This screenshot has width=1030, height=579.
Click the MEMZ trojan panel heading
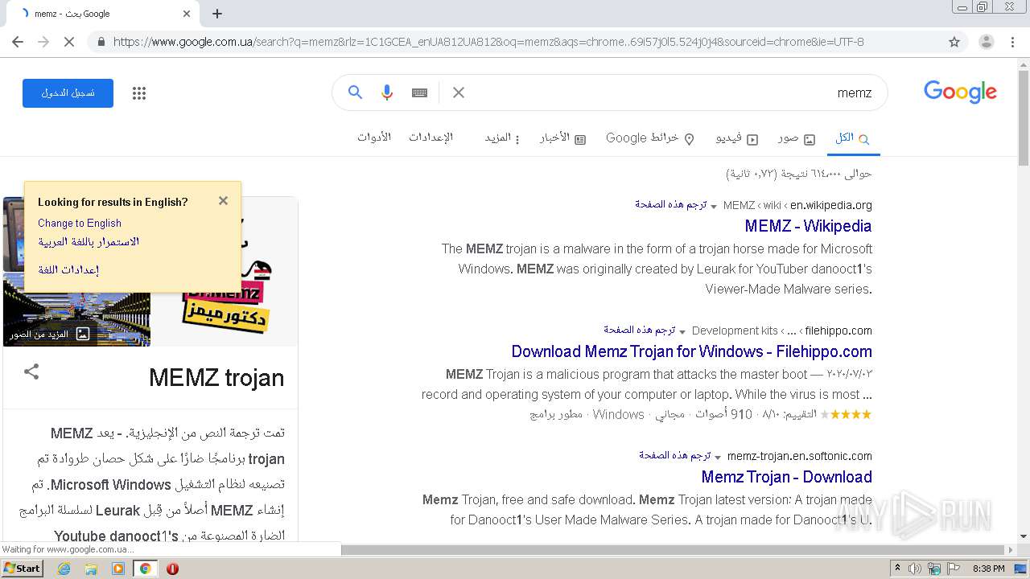point(216,377)
